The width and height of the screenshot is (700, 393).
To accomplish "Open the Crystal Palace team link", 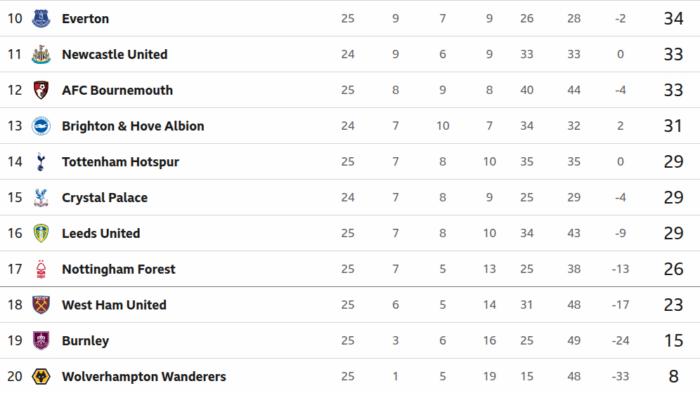I will pyautogui.click(x=105, y=198).
